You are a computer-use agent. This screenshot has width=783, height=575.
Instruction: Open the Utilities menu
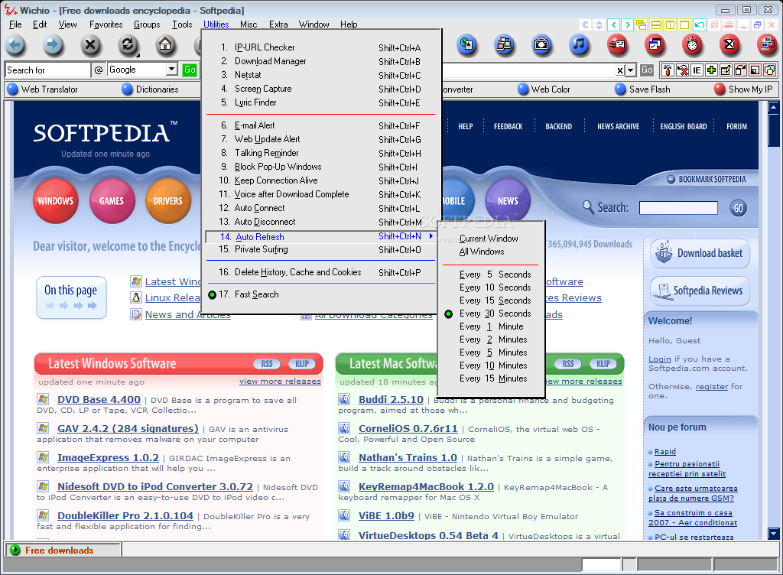[216, 24]
